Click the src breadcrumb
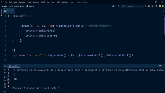This screenshot has height=93, width=165. click(11, 6)
